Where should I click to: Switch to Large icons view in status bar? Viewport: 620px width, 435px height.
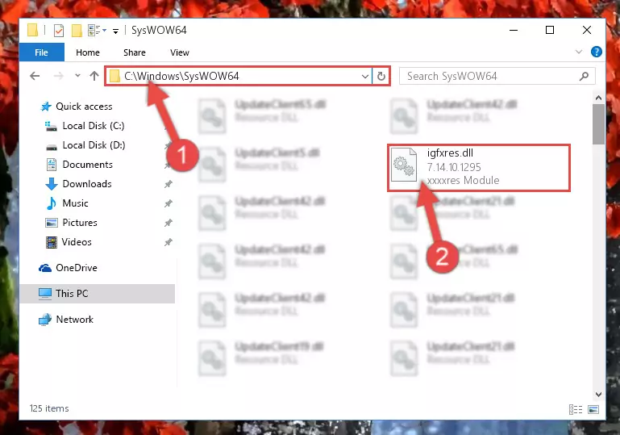[x=593, y=410]
